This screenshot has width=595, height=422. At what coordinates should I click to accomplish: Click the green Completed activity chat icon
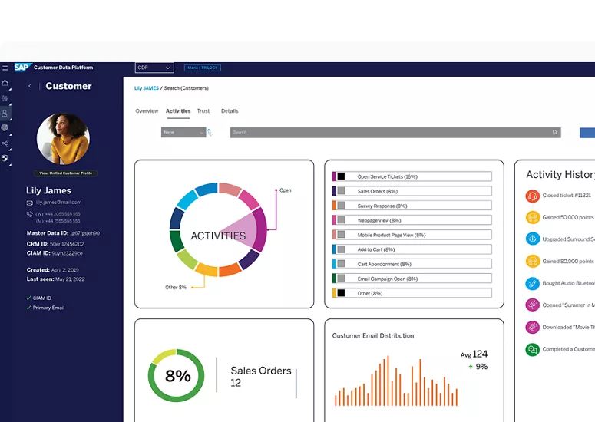pos(532,350)
